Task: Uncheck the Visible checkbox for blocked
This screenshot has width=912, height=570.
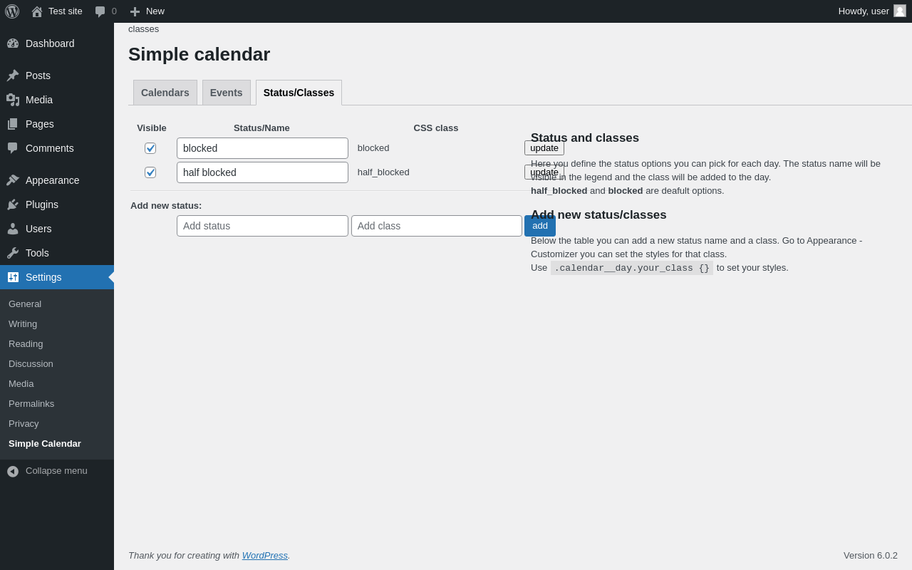Action: 150,148
